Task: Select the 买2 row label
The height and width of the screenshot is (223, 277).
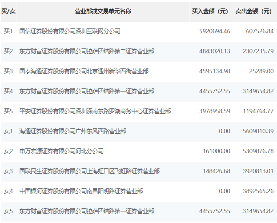Action: [8, 51]
